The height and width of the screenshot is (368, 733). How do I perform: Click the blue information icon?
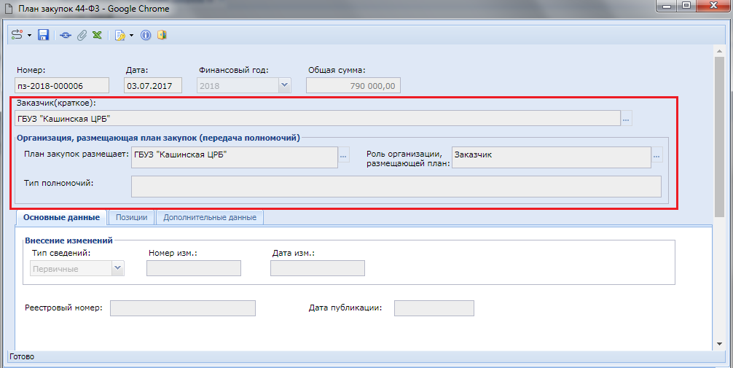point(146,35)
